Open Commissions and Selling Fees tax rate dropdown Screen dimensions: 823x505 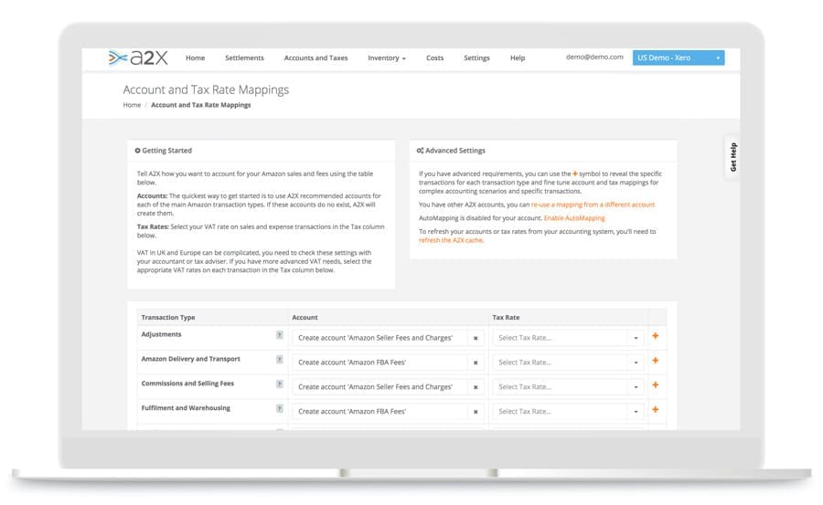coord(568,387)
